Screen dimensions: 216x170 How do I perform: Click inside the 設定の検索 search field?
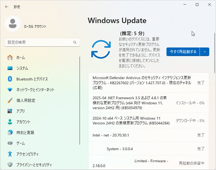(37, 42)
